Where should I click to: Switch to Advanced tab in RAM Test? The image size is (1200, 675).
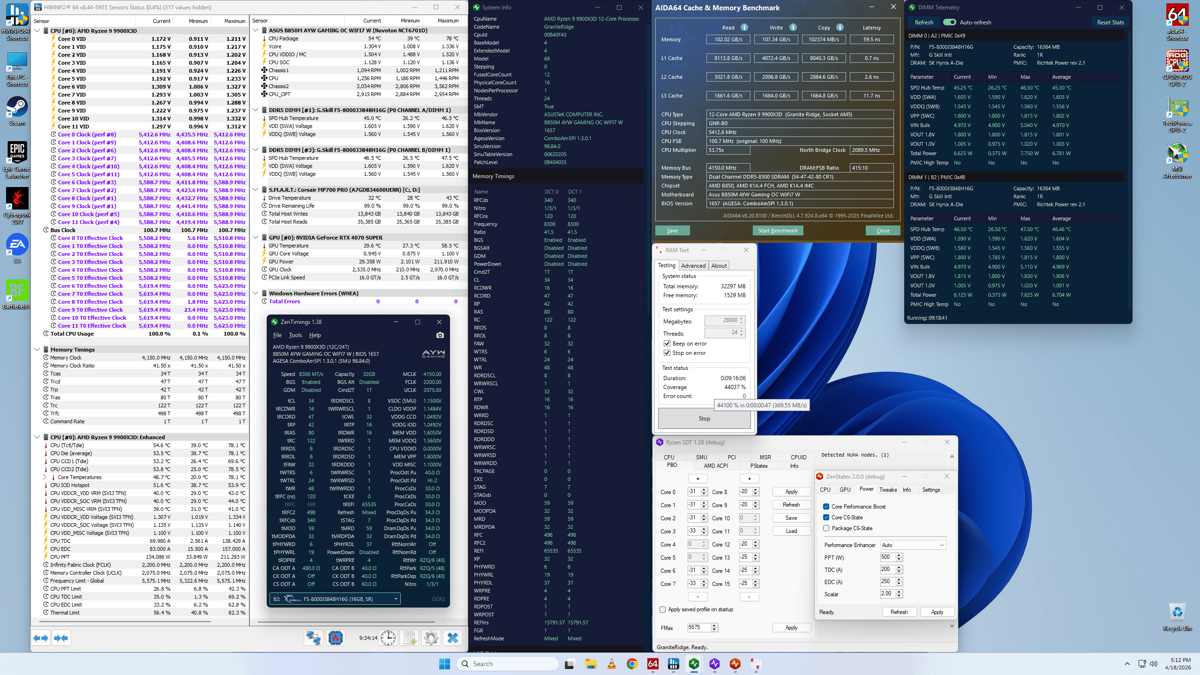click(693, 266)
